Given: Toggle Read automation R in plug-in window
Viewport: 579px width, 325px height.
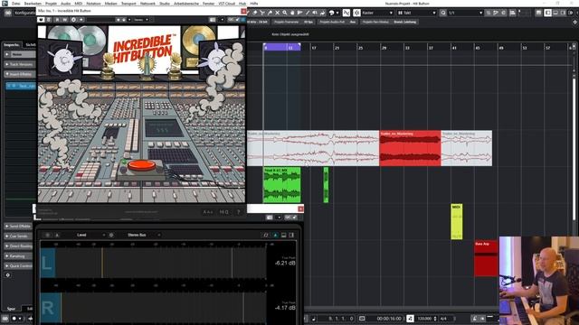Looking at the screenshot, I should (57, 20).
